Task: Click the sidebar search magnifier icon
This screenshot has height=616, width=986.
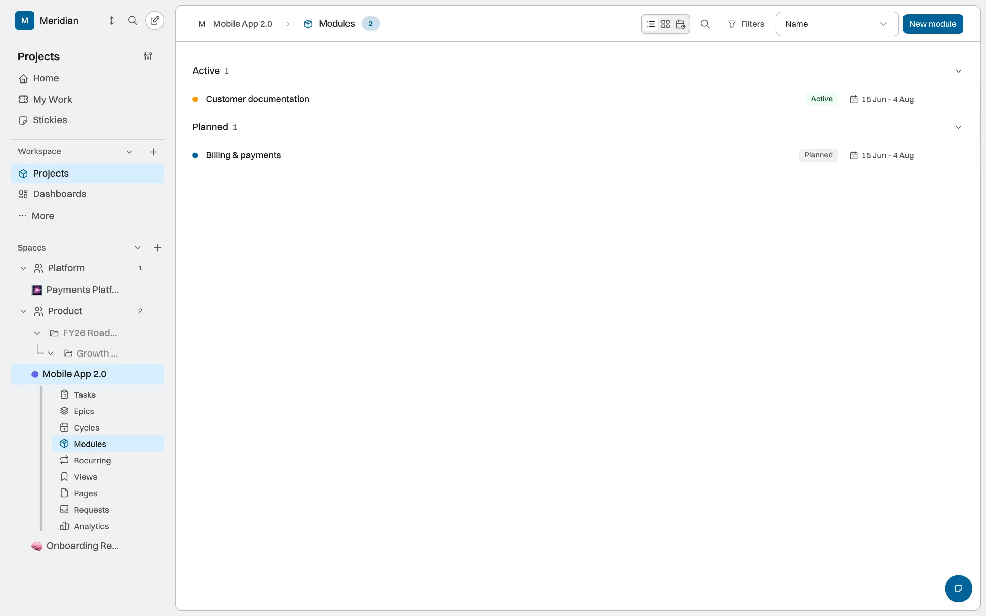Action: click(132, 21)
